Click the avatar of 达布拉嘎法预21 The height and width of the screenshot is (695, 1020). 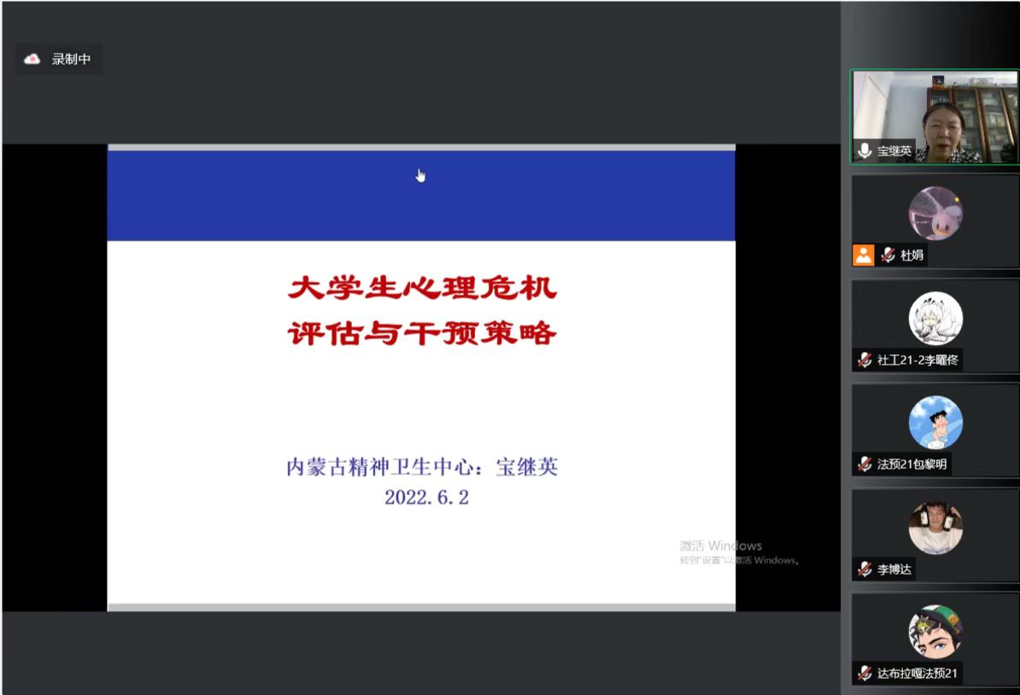(935, 632)
